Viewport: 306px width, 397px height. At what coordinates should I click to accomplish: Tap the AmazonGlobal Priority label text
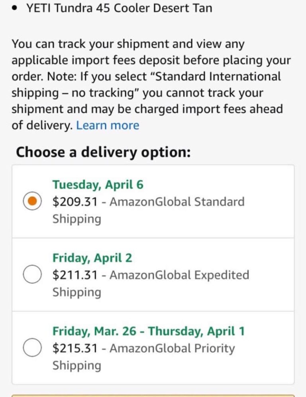pos(172,348)
